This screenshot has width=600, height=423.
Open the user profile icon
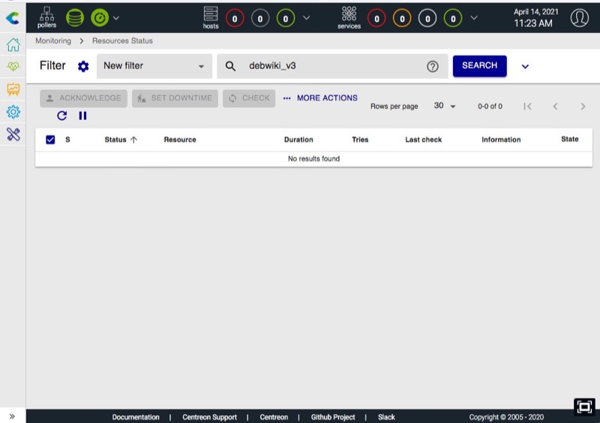pos(579,17)
